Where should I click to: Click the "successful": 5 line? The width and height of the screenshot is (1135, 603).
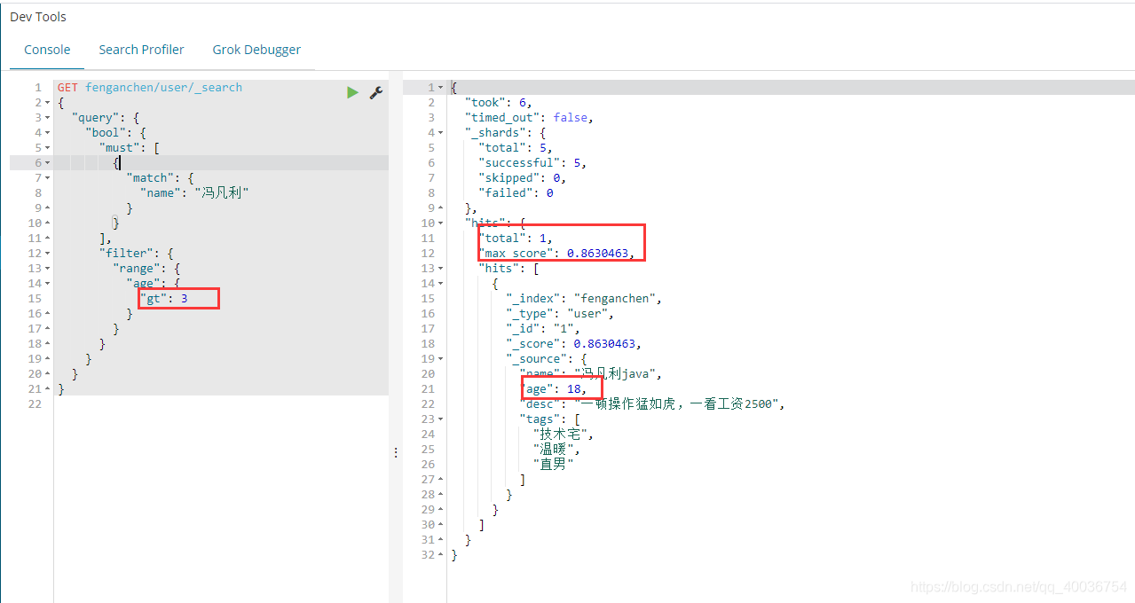(532, 163)
